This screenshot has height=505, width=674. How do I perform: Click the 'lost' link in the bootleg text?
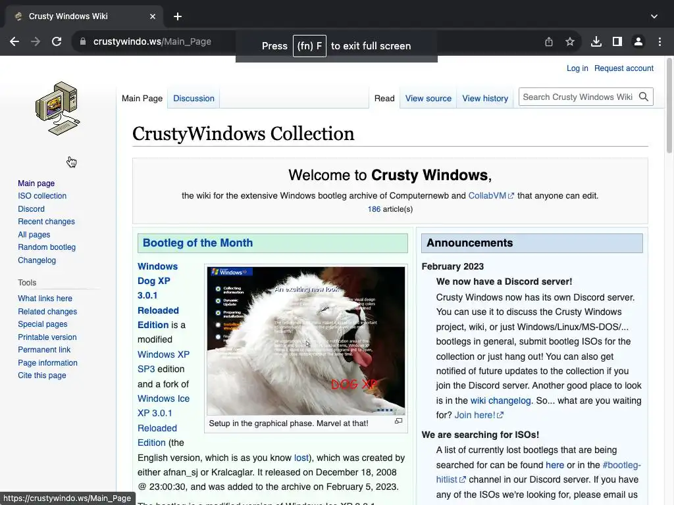coord(301,458)
